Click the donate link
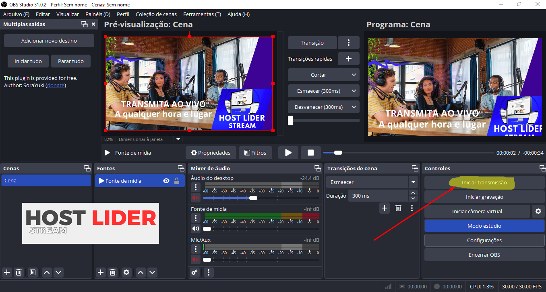Image resolution: width=546 pixels, height=292 pixels. coord(56,85)
